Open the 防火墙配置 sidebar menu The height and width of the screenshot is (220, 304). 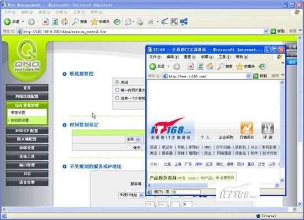coord(27,139)
